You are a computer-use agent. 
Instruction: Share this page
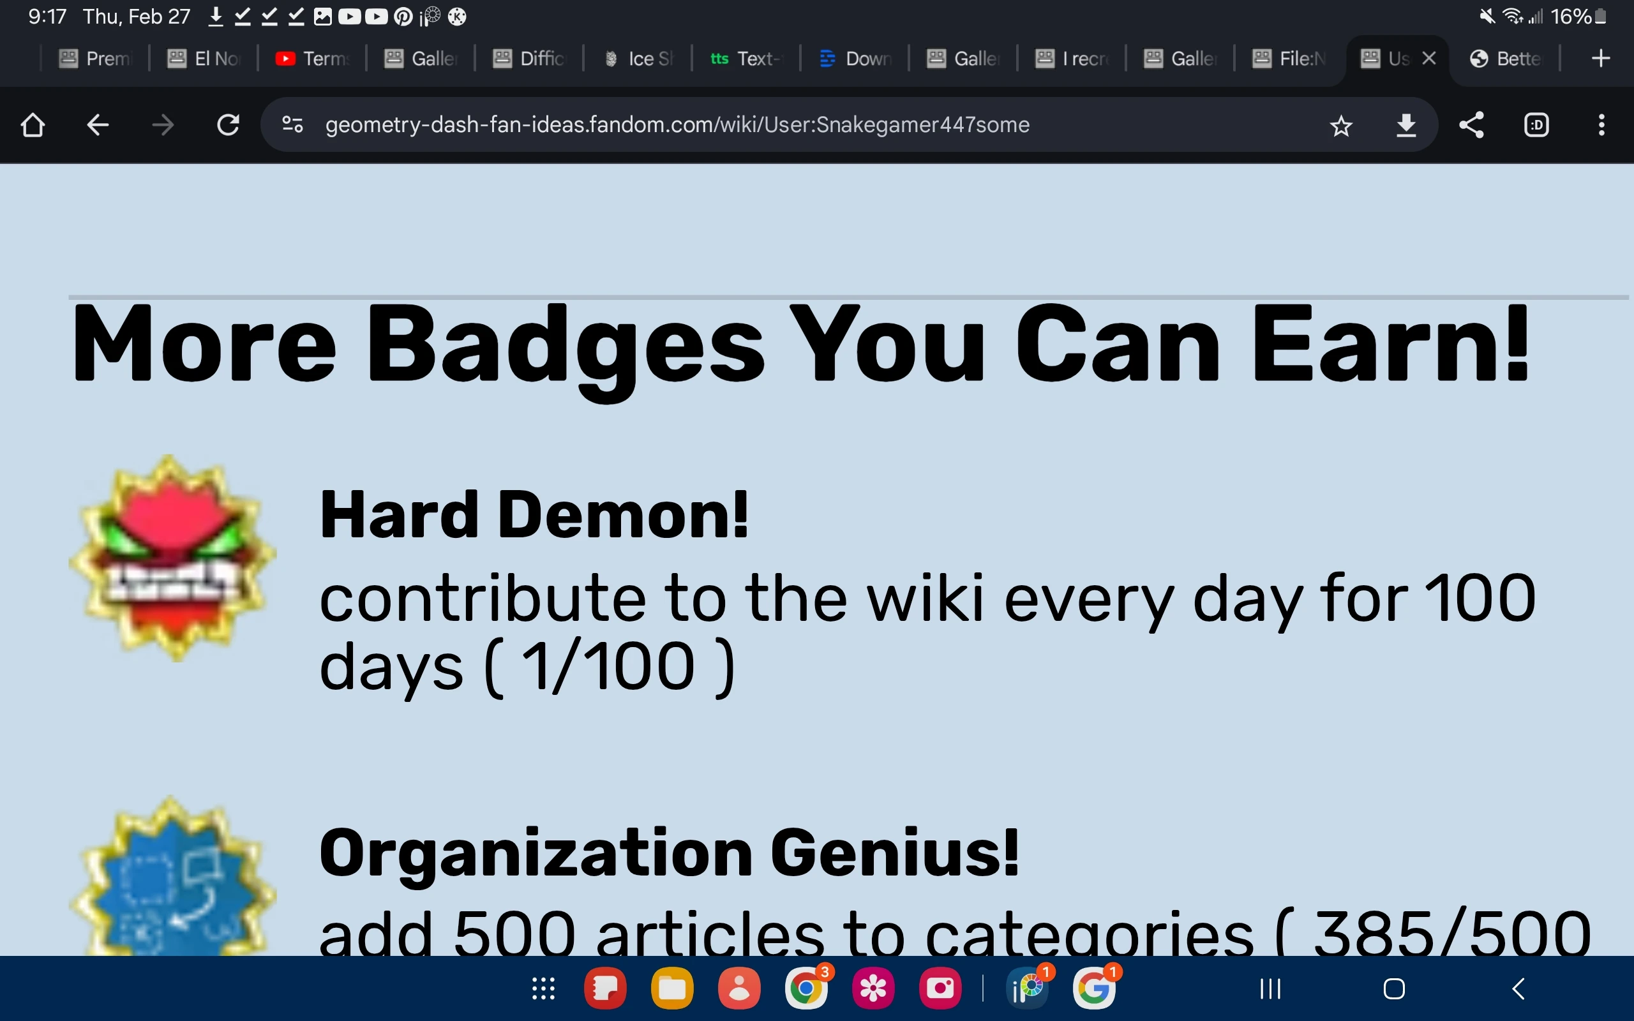1471,125
